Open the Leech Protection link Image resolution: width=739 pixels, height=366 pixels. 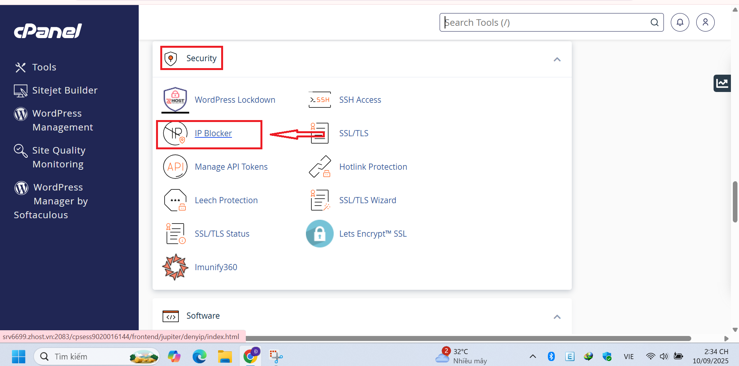coord(226,200)
